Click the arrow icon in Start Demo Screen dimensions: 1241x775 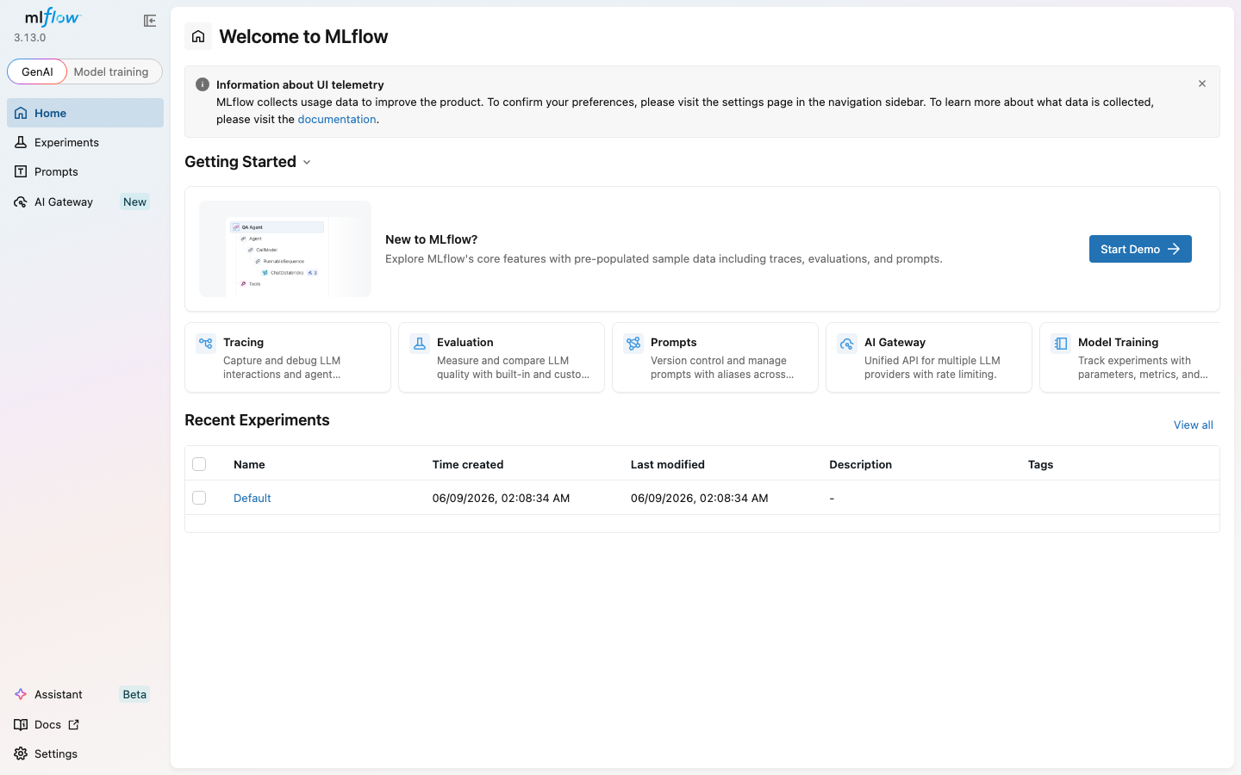pos(1174,249)
